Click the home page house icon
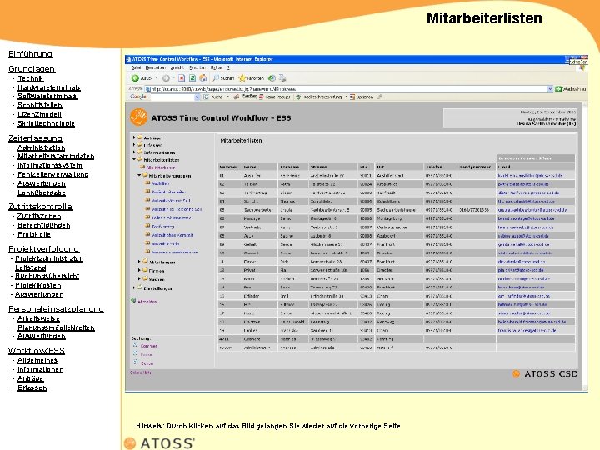This screenshot has width=600, height=450. pos(203,78)
